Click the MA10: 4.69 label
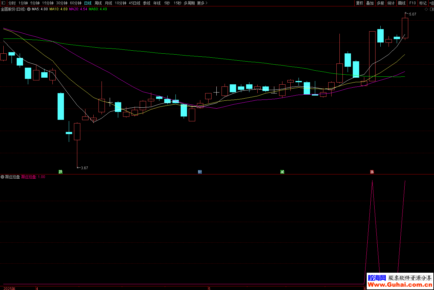 pyautogui.click(x=58, y=9)
